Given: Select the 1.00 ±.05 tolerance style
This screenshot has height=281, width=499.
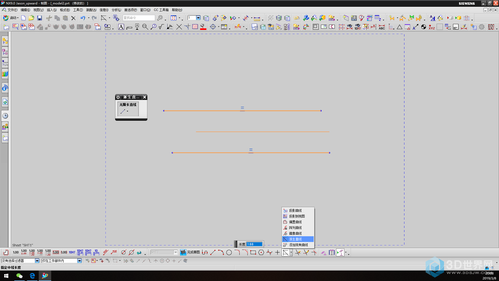Looking at the screenshot, I should click(24, 252).
